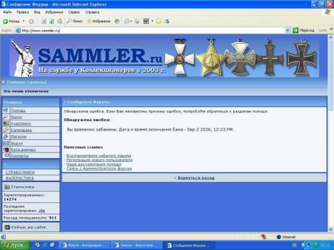Open the Back button history dropdown arrow
Image resolution: width=334 pixels, height=250 pixels.
click(24, 21)
